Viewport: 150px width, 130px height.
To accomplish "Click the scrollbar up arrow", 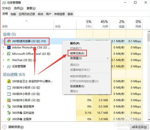I will pos(148,32).
